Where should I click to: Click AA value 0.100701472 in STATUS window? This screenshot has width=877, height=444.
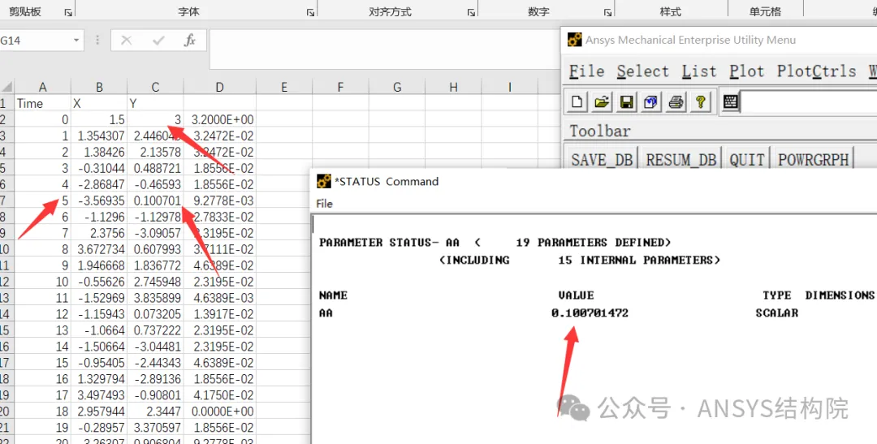click(590, 313)
